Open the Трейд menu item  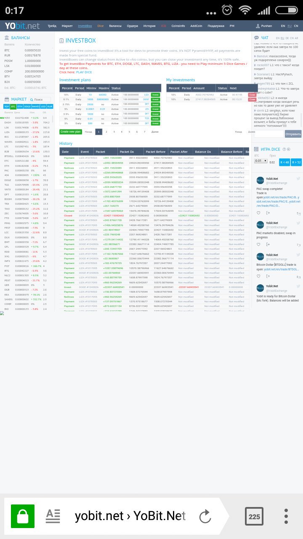pos(52,26)
